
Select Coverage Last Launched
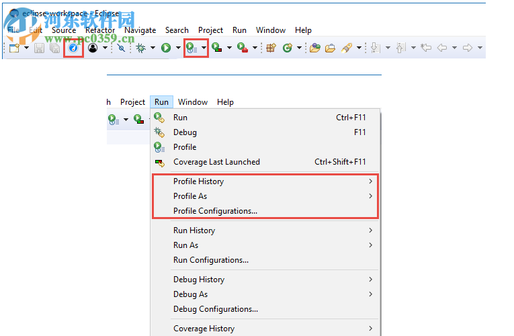click(x=265, y=161)
